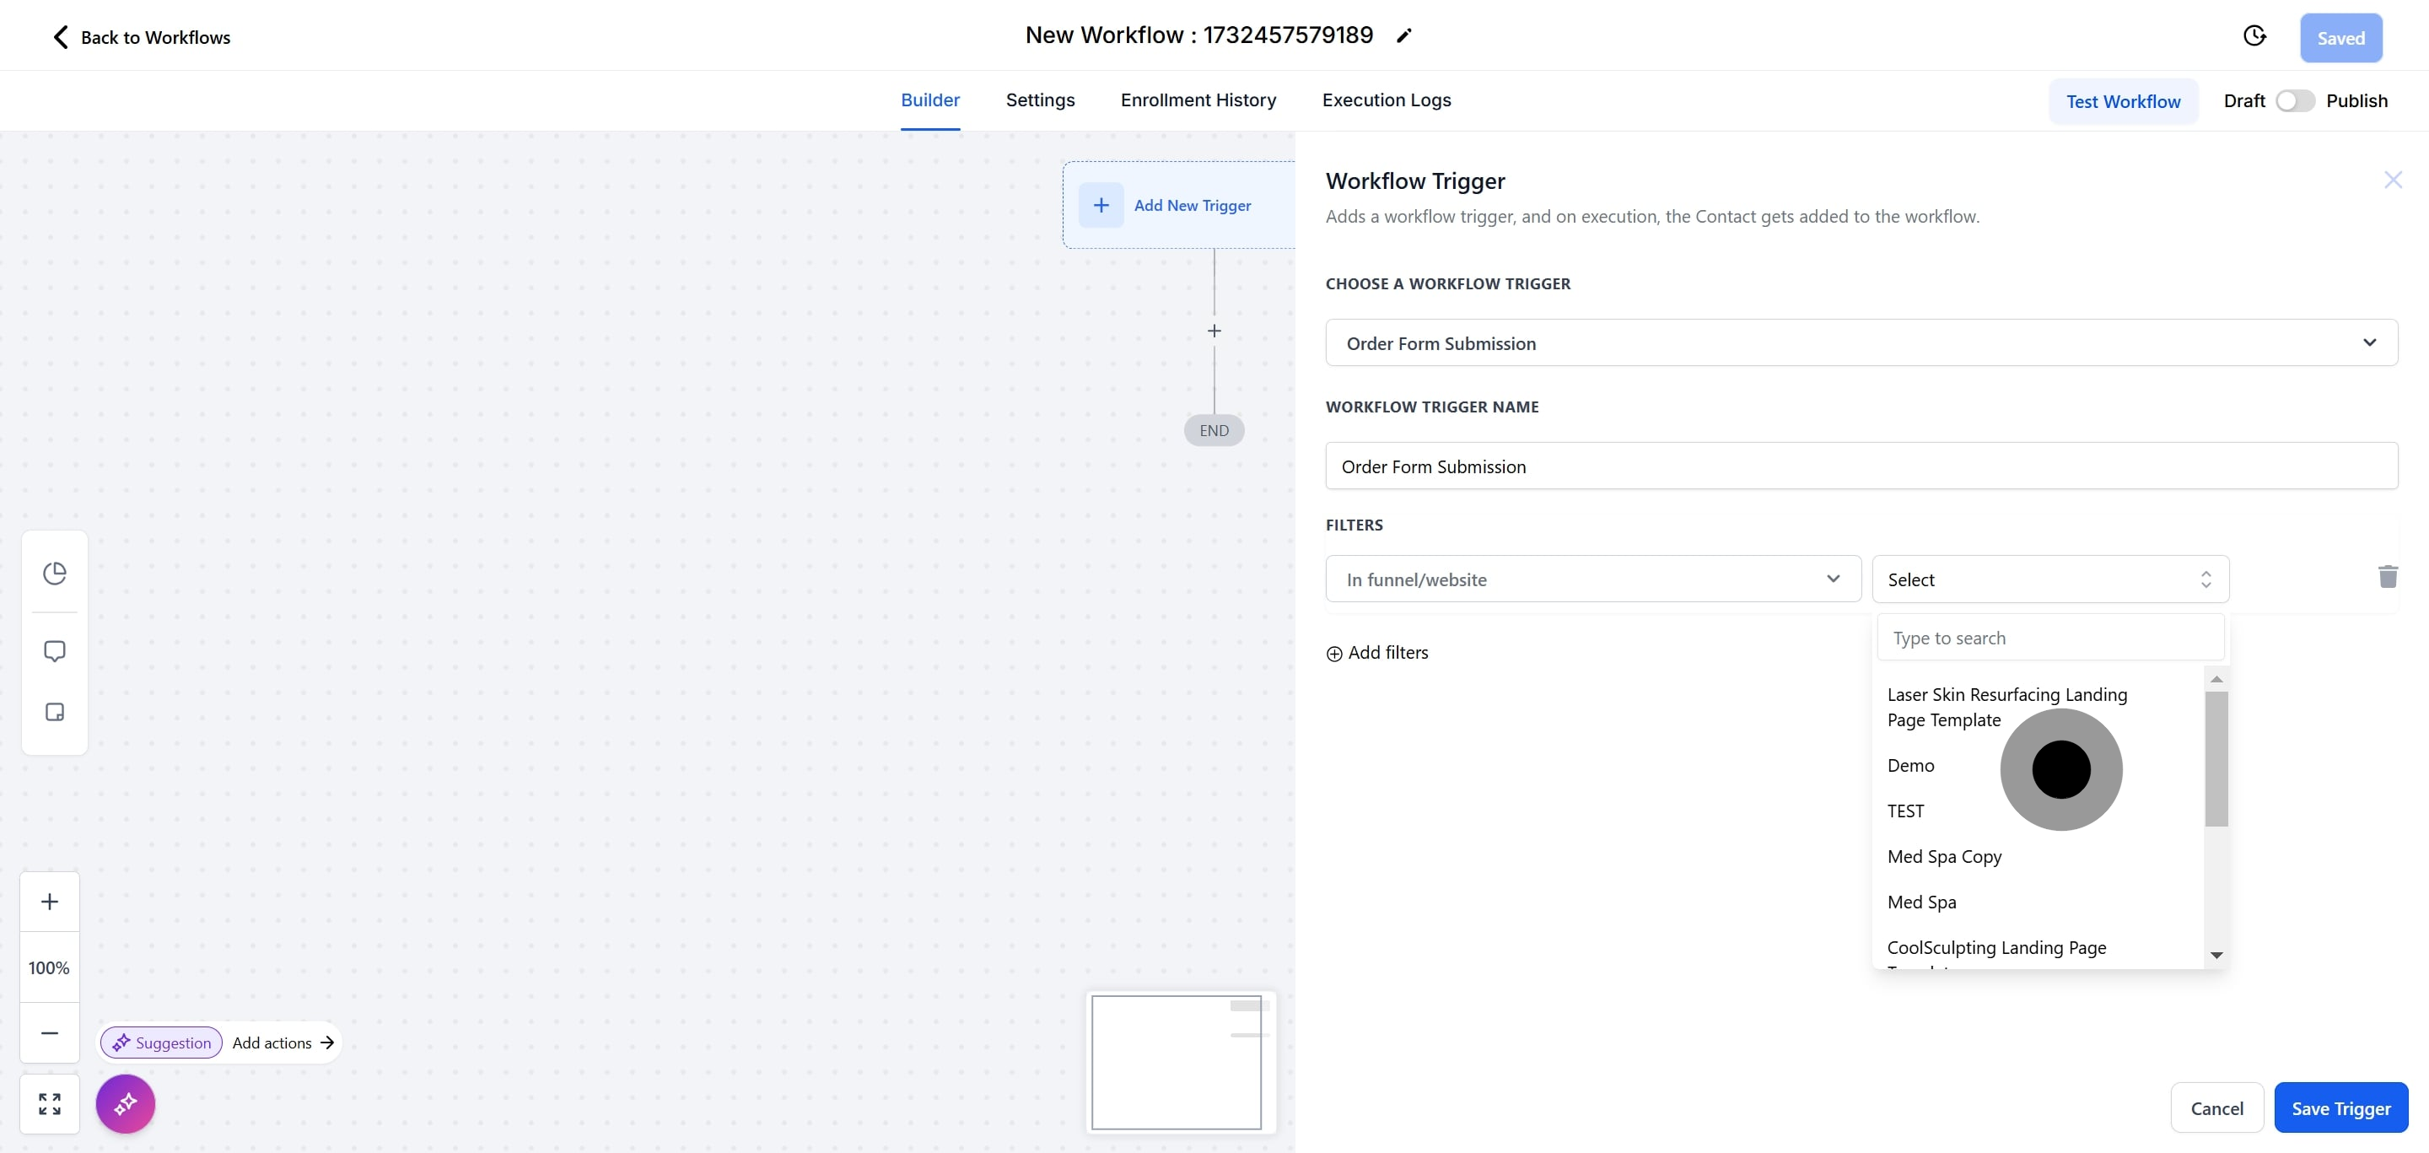Open the Execution Logs tab

coord(1386,100)
